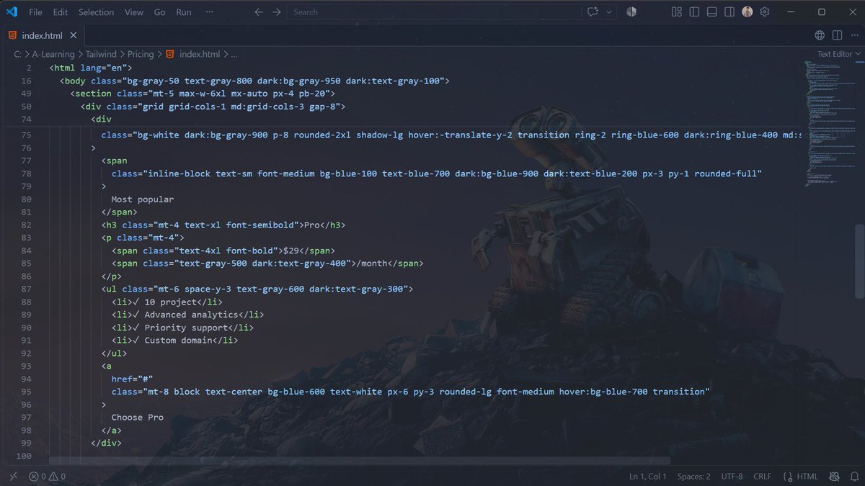
Task: Go forward with the right arrow
Action: 276,12
